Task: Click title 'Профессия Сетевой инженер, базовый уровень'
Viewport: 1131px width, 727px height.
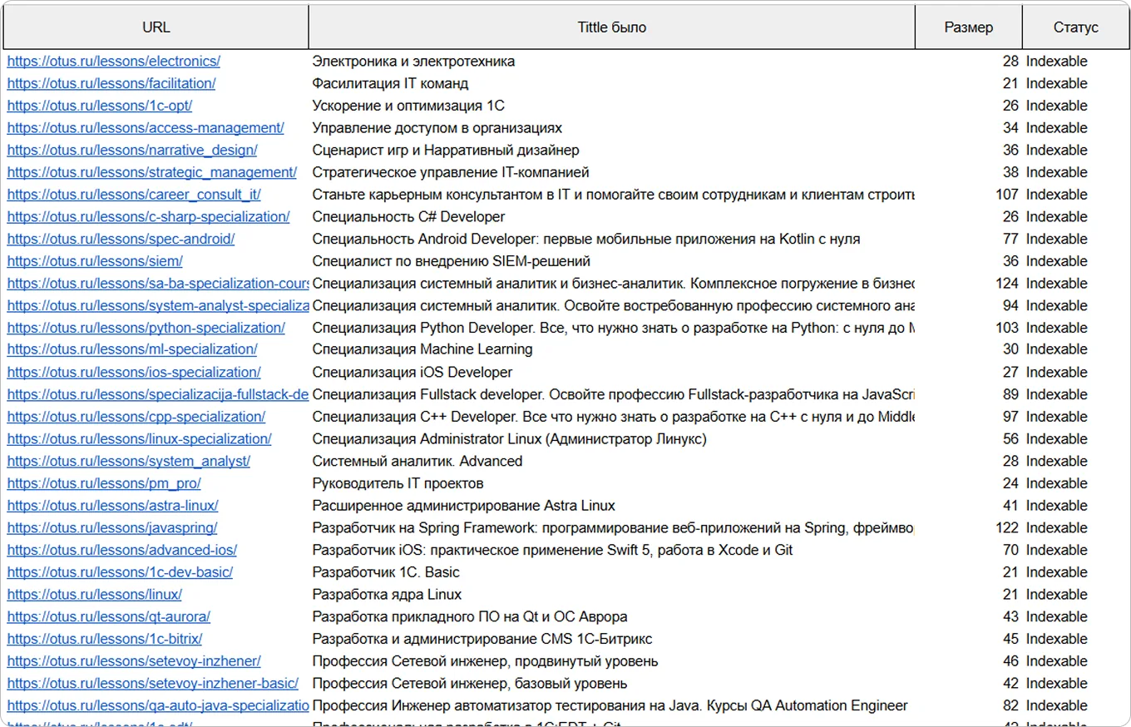Action: (470, 684)
